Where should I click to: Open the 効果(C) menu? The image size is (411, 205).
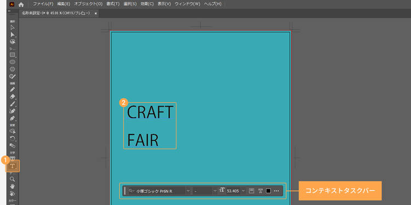pos(147,4)
